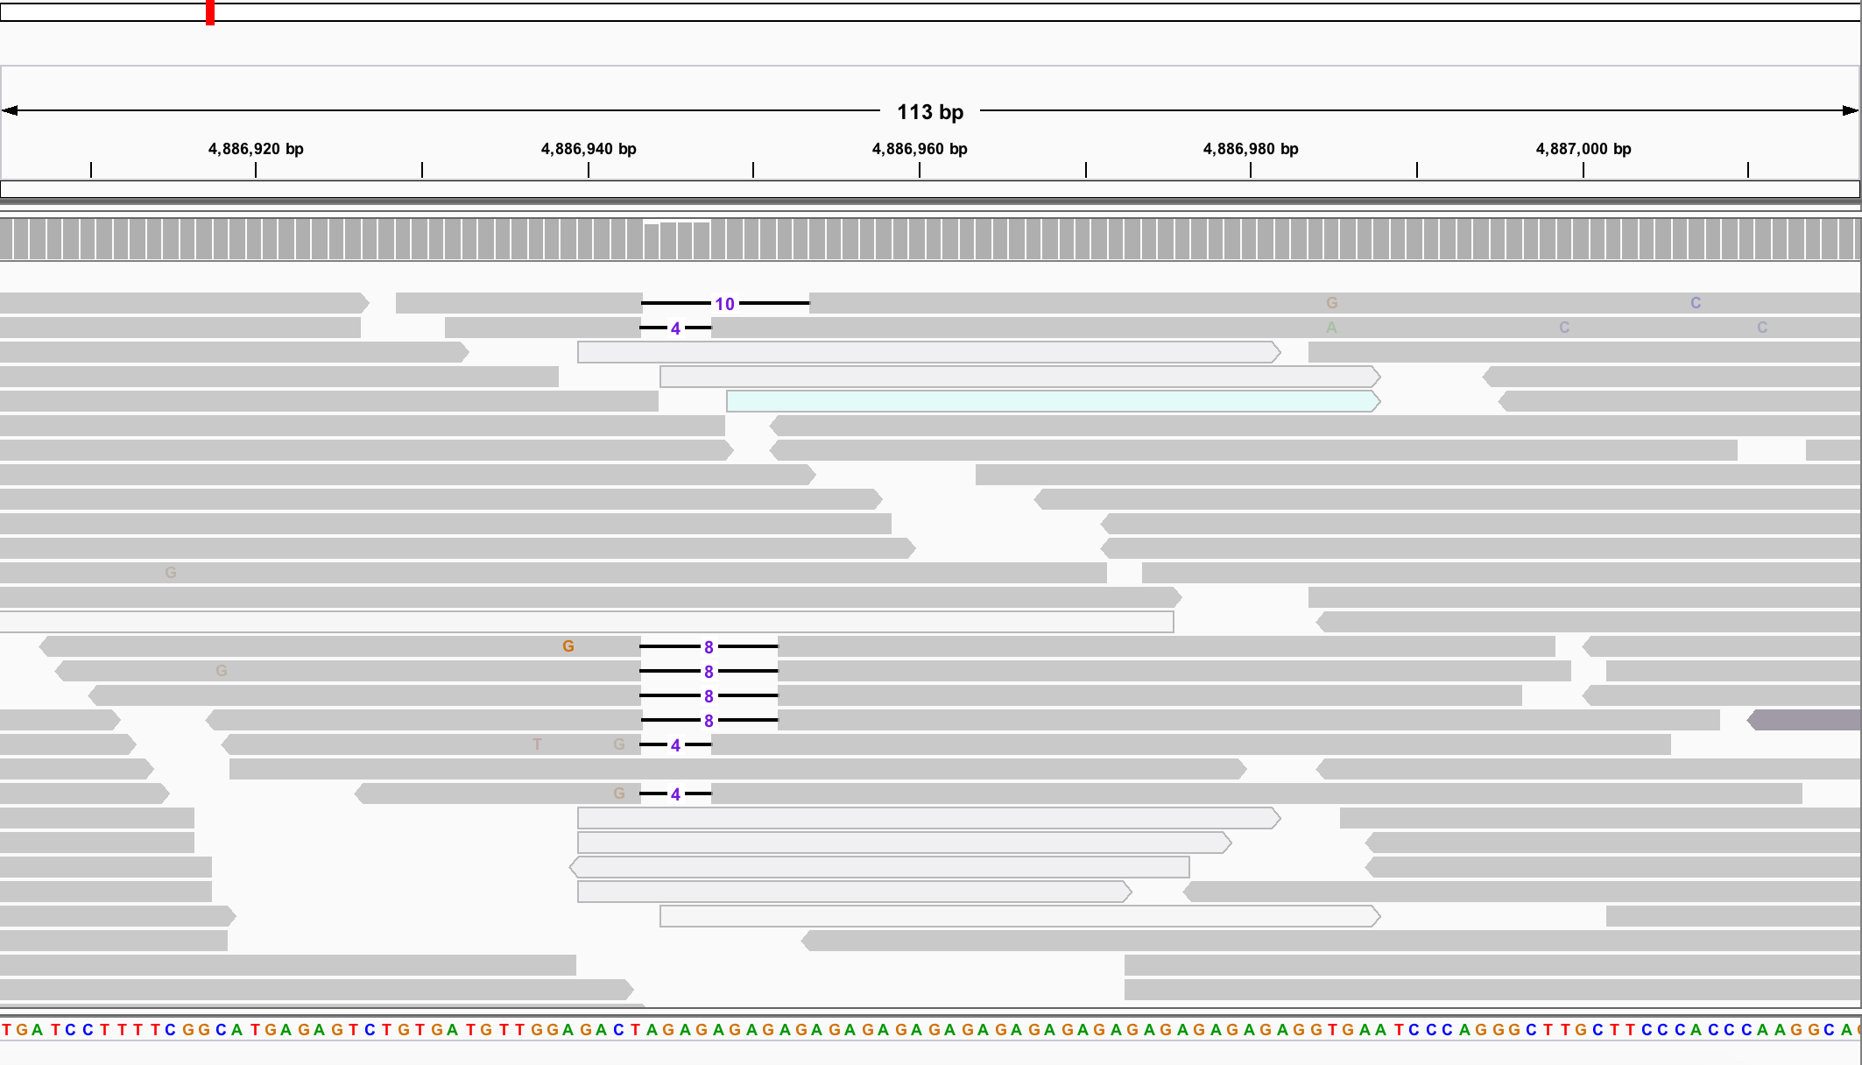Click the T mismatch letter on a read
The height and width of the screenshot is (1065, 1862).
pyautogui.click(x=537, y=744)
